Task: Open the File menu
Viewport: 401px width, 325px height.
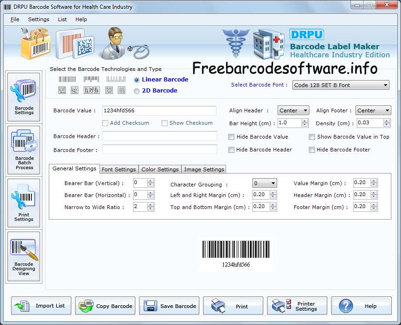Action: (x=15, y=19)
